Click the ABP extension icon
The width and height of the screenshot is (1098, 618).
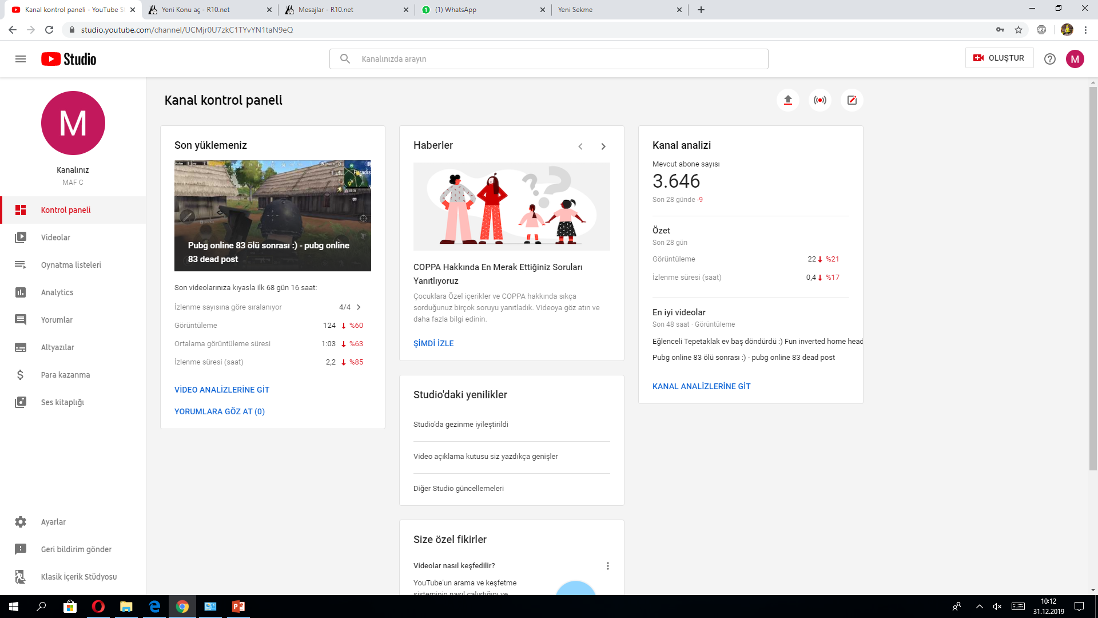click(1041, 30)
